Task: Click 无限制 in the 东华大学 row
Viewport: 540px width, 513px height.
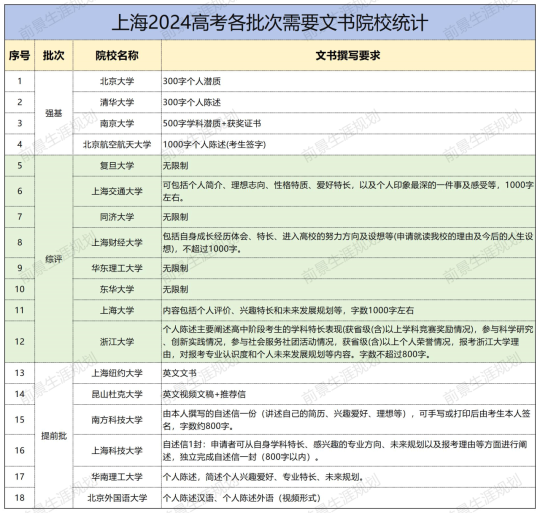Action: (175, 289)
